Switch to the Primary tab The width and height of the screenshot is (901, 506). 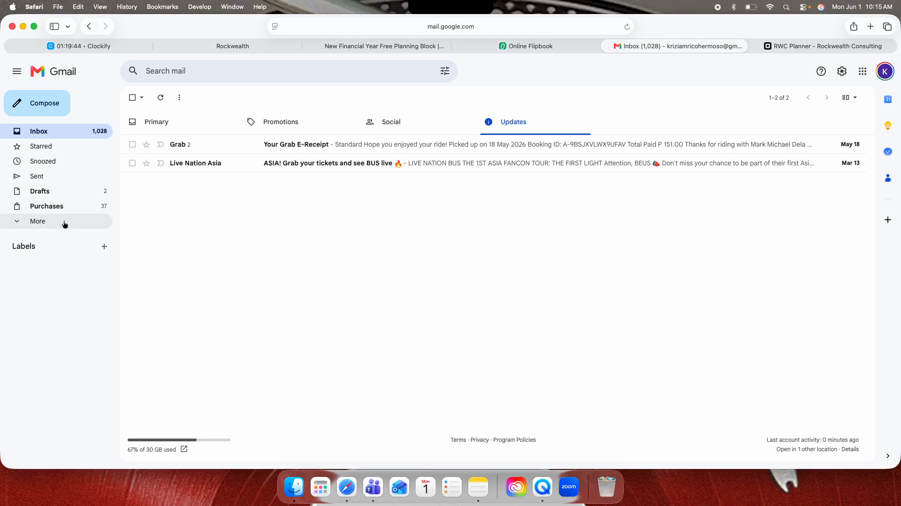pos(179,122)
